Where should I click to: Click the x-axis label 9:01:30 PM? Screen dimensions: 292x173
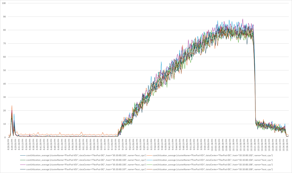[x=83, y=145]
